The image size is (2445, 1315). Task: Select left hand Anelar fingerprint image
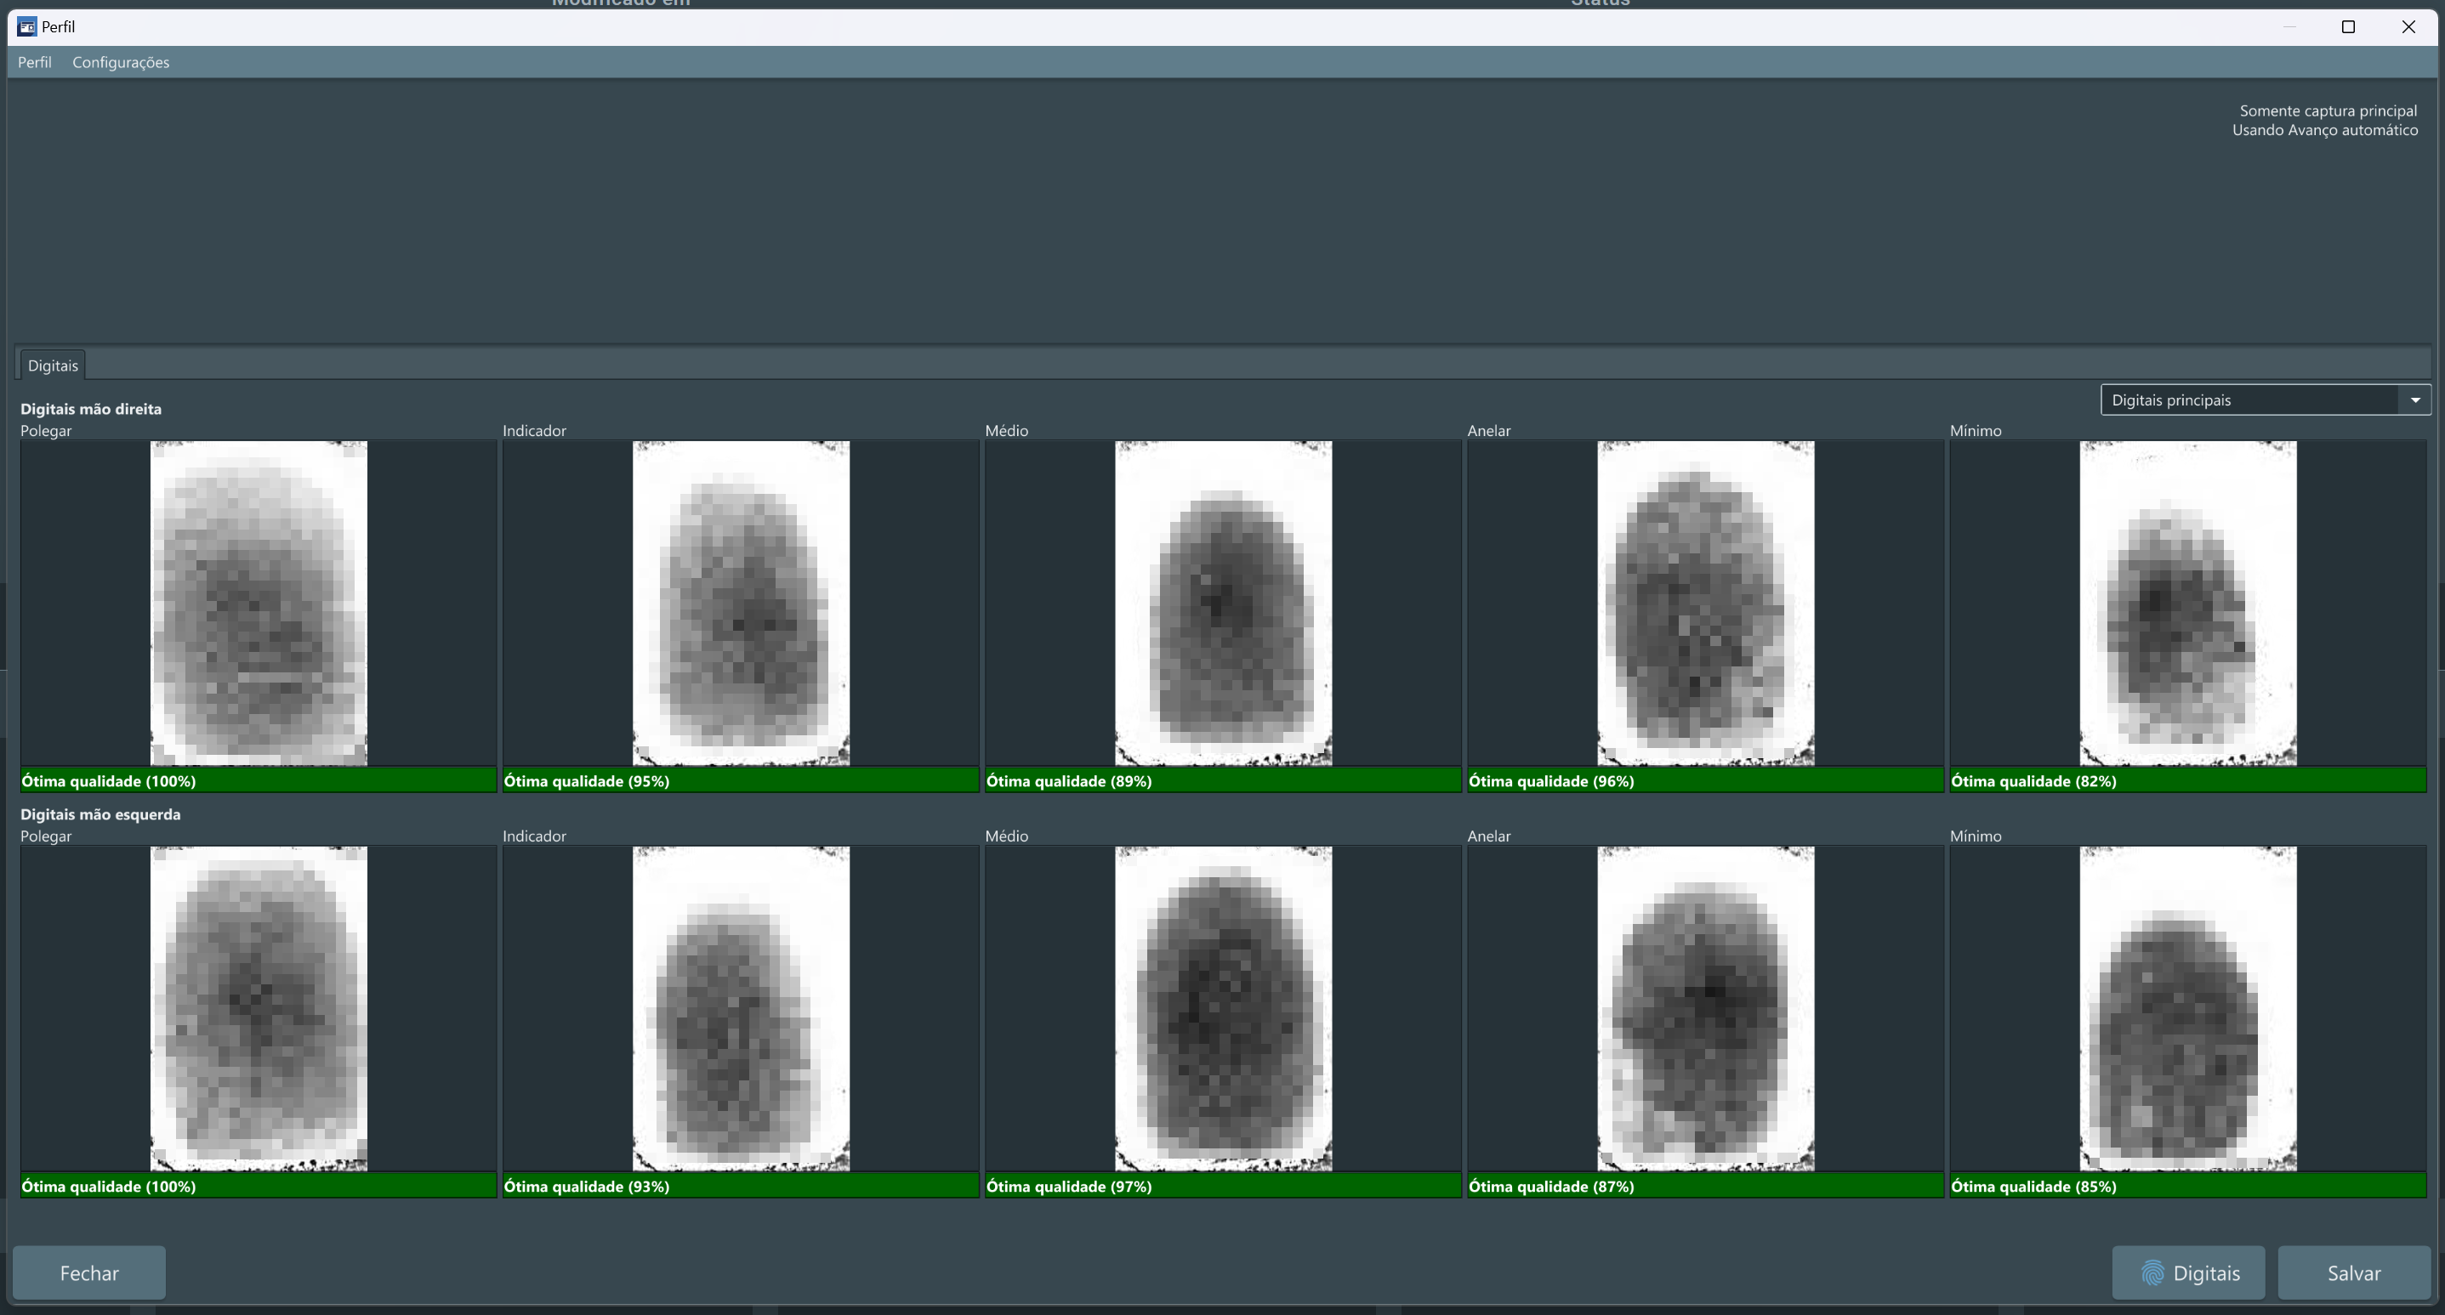point(1706,1008)
